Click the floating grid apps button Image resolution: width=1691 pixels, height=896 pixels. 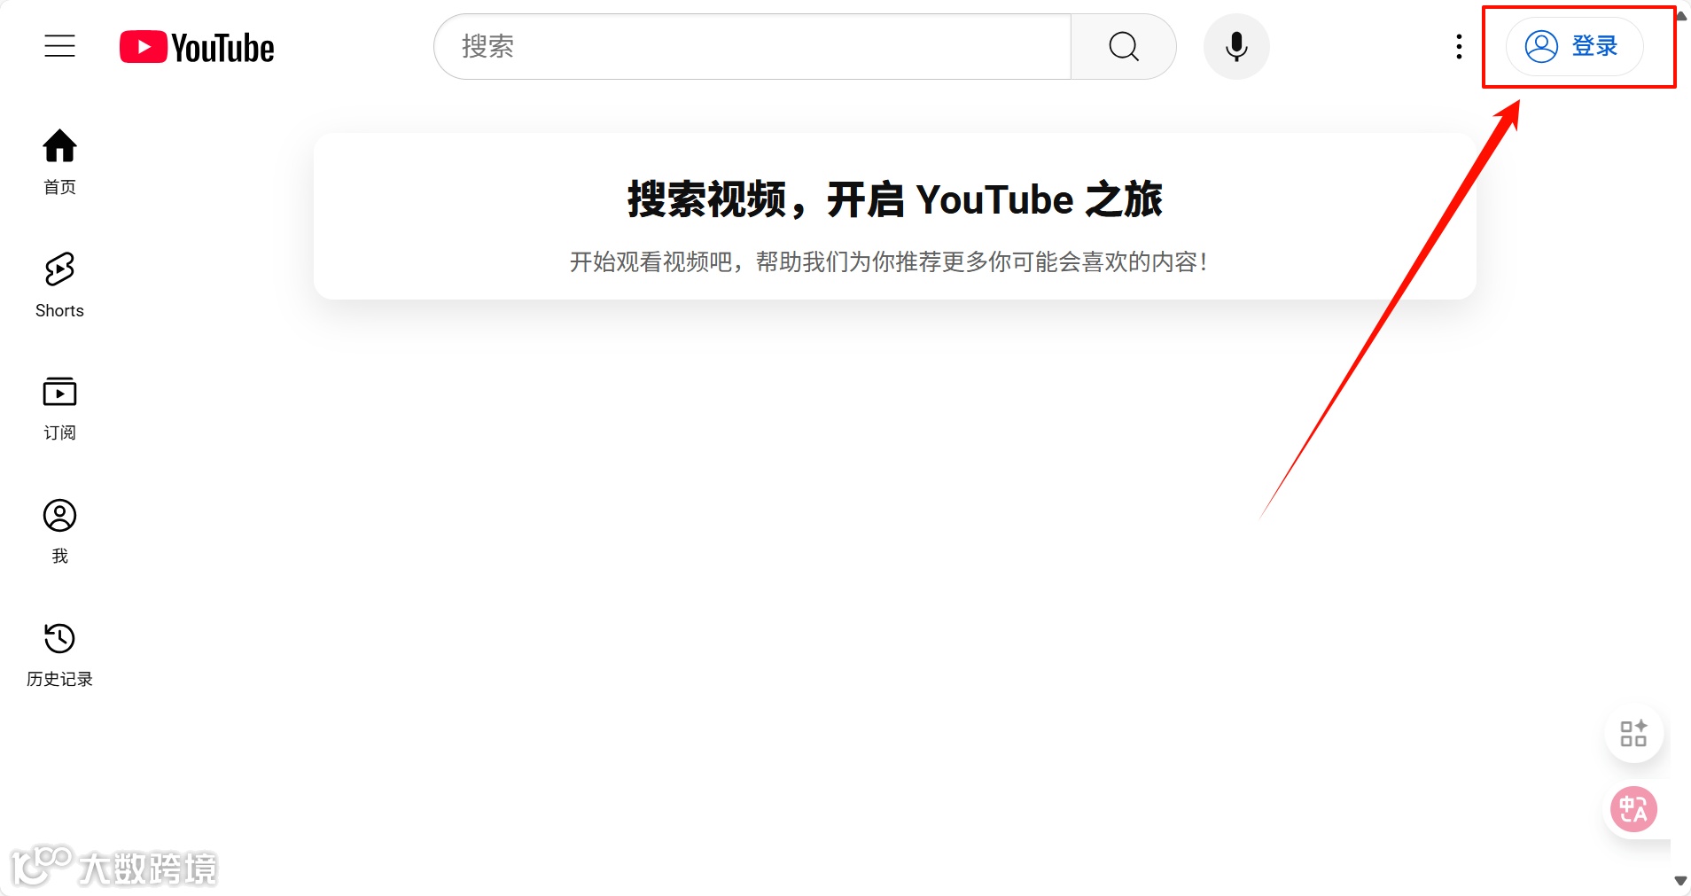(x=1633, y=733)
